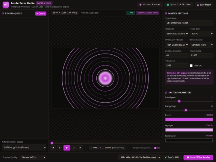Open MP4 Quality / Bitrate dropdown

(x=177, y=45)
